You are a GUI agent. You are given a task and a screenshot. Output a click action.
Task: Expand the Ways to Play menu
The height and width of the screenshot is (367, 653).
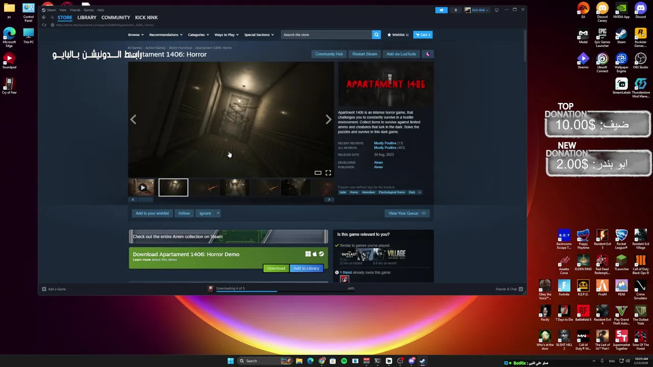point(227,35)
